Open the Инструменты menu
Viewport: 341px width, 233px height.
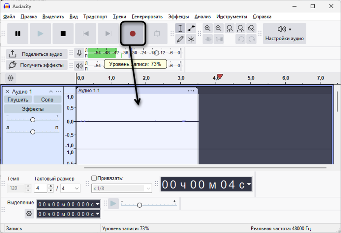coord(232,16)
